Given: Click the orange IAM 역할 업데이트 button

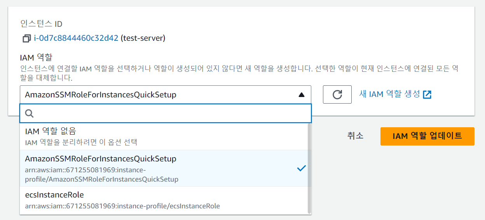Looking at the screenshot, I should [x=427, y=136].
